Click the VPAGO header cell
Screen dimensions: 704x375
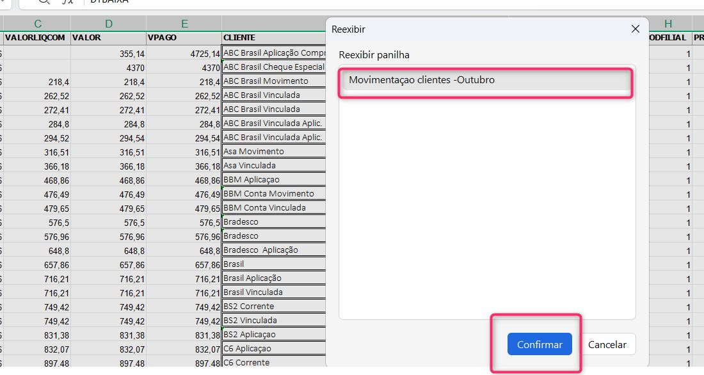[x=184, y=38]
